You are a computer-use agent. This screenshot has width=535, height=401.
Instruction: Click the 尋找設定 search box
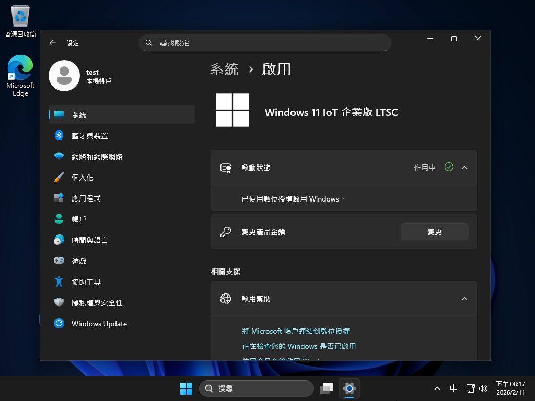pos(265,42)
